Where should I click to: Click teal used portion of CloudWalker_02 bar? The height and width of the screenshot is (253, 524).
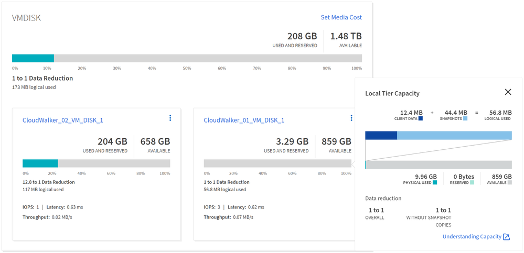tap(40, 163)
